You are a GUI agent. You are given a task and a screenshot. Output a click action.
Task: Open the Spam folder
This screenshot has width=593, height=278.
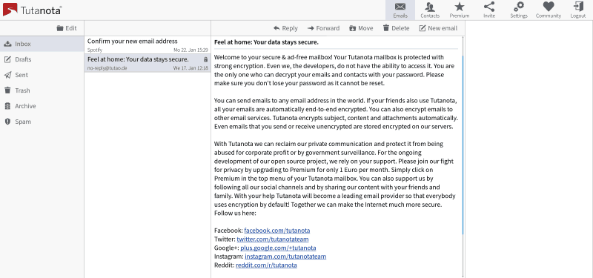42,122
